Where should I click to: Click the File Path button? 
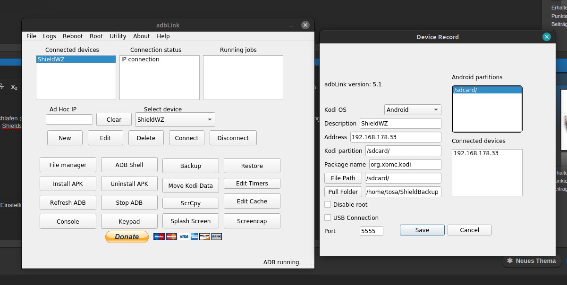343,178
